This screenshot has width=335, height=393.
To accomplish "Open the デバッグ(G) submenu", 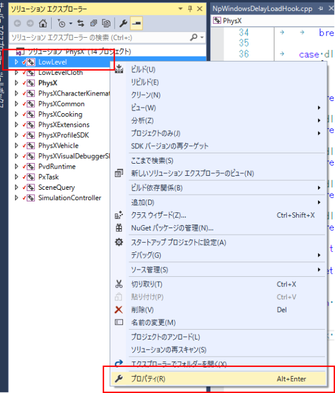I will coord(219,255).
